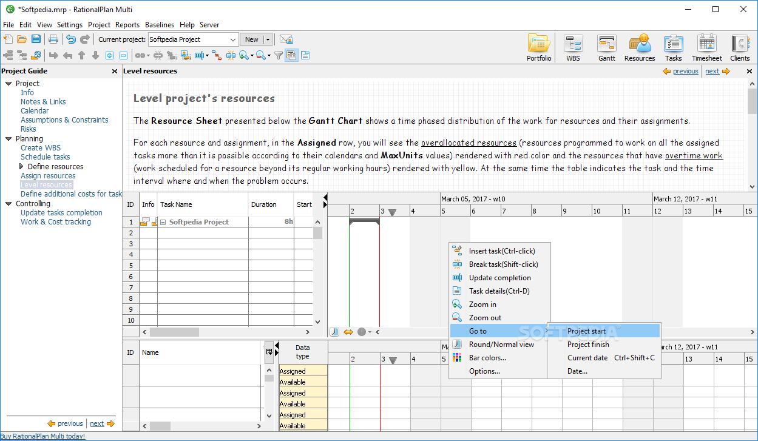The height and width of the screenshot is (441, 758).
Task: Create a new file from the toolbar
Action: click(x=8, y=39)
